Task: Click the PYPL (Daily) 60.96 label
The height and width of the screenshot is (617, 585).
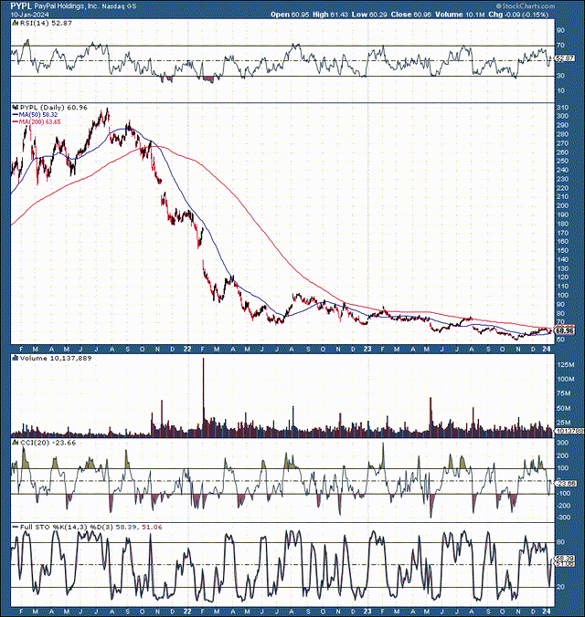Action: [x=53, y=108]
